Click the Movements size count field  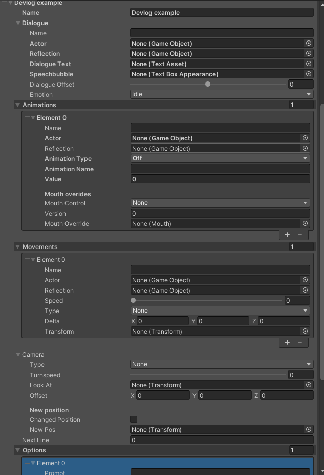pos(301,247)
